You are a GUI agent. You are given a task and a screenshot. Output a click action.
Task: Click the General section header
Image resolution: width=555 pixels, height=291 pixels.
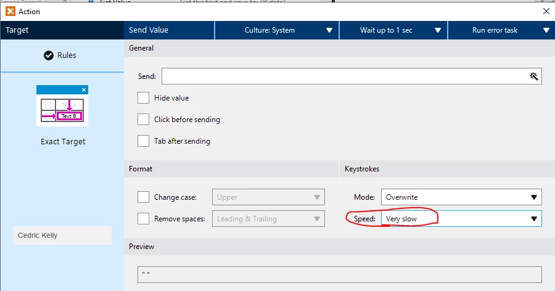pyautogui.click(x=339, y=48)
